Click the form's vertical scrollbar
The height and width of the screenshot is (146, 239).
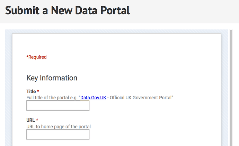(231, 86)
